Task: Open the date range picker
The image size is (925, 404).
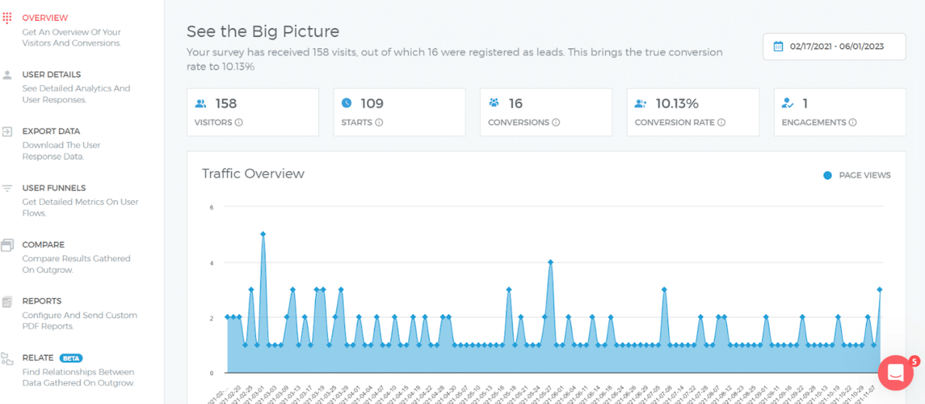Action: click(834, 47)
